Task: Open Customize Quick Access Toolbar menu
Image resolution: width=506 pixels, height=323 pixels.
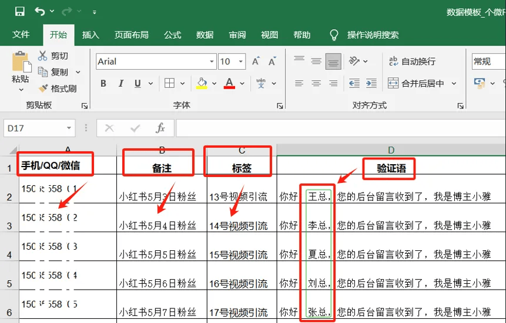Action: (x=94, y=12)
